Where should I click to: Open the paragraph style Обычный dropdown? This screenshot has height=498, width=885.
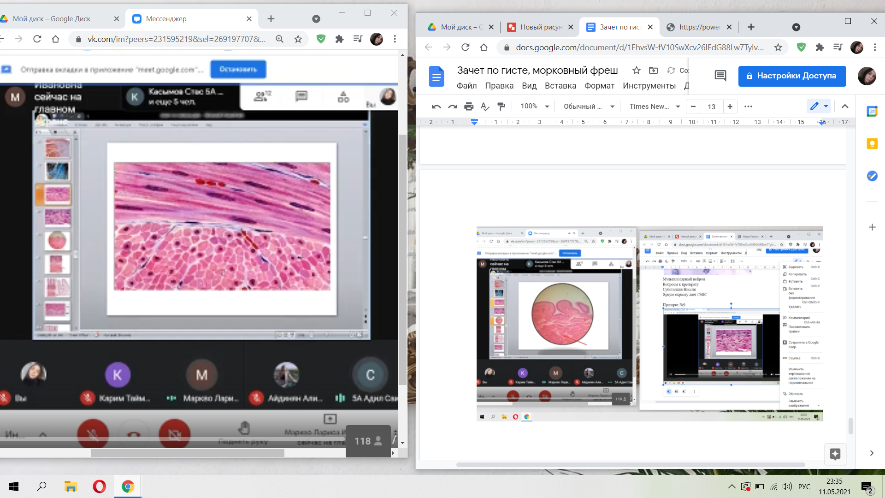tap(589, 107)
